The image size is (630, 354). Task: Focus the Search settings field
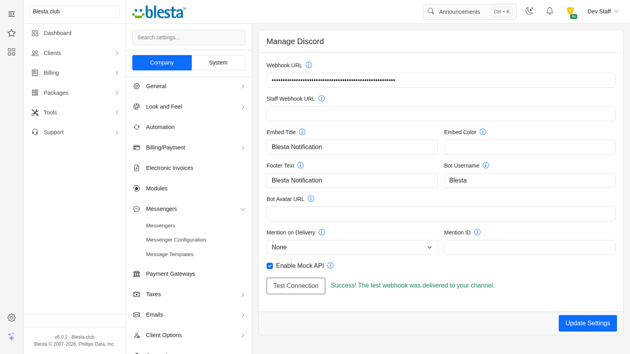click(189, 37)
